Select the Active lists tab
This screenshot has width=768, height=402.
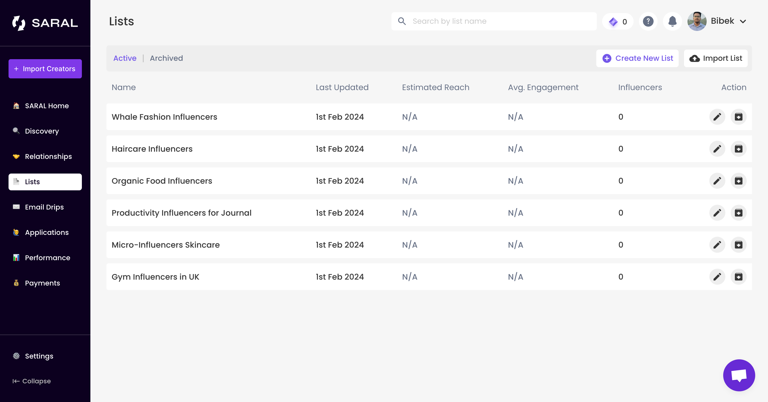125,58
